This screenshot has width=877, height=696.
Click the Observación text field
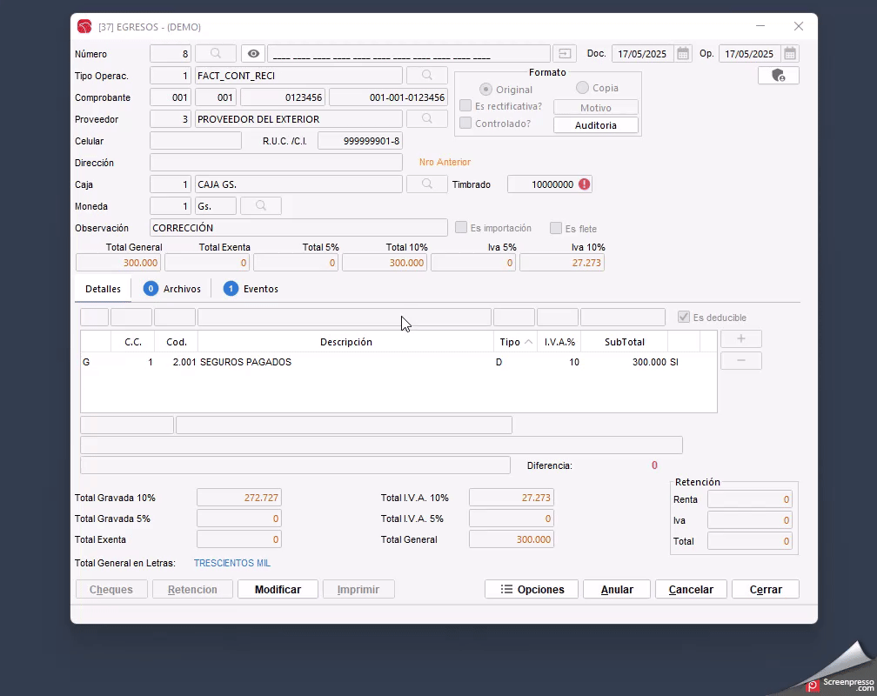click(298, 228)
